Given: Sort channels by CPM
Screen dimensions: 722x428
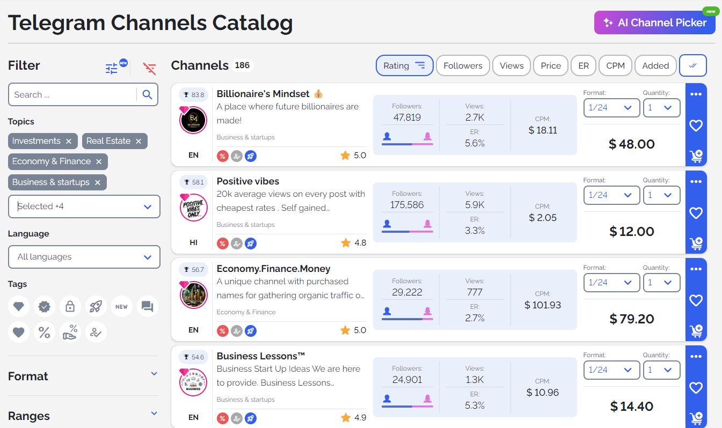Looking at the screenshot, I should coord(615,65).
